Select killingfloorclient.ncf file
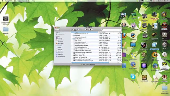The image size is (170, 96). [96, 42]
